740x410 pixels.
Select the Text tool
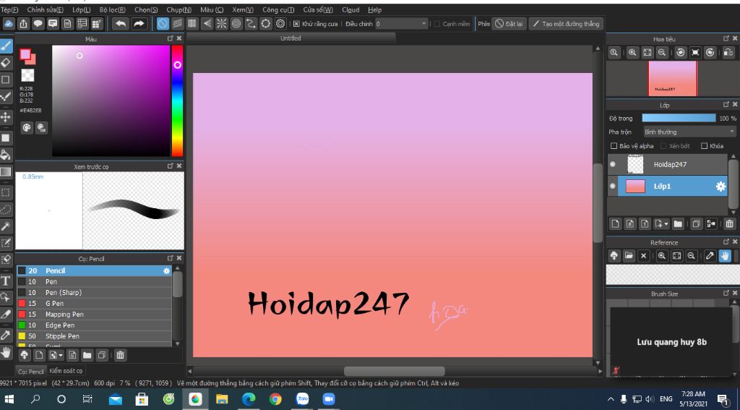coord(6,281)
